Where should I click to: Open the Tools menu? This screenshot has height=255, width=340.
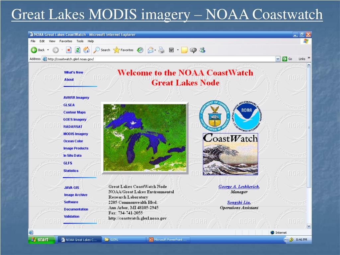80,41
